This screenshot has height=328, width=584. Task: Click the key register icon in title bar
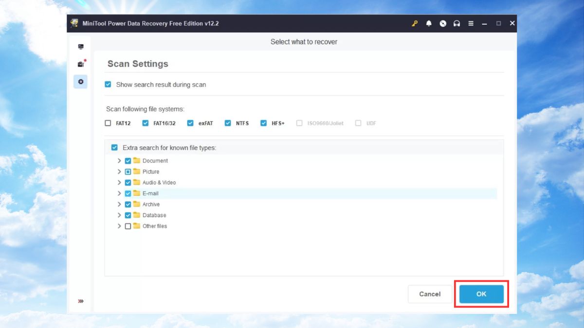click(415, 23)
